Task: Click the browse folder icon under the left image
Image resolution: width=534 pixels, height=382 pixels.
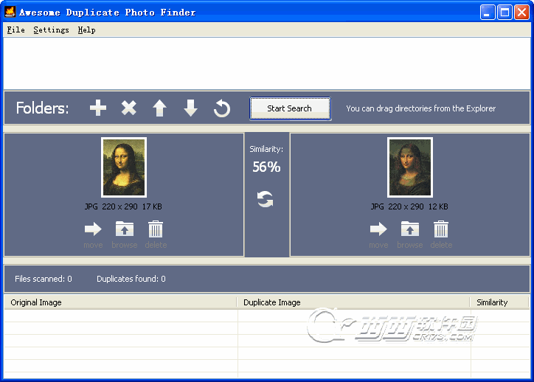Action: [125, 229]
